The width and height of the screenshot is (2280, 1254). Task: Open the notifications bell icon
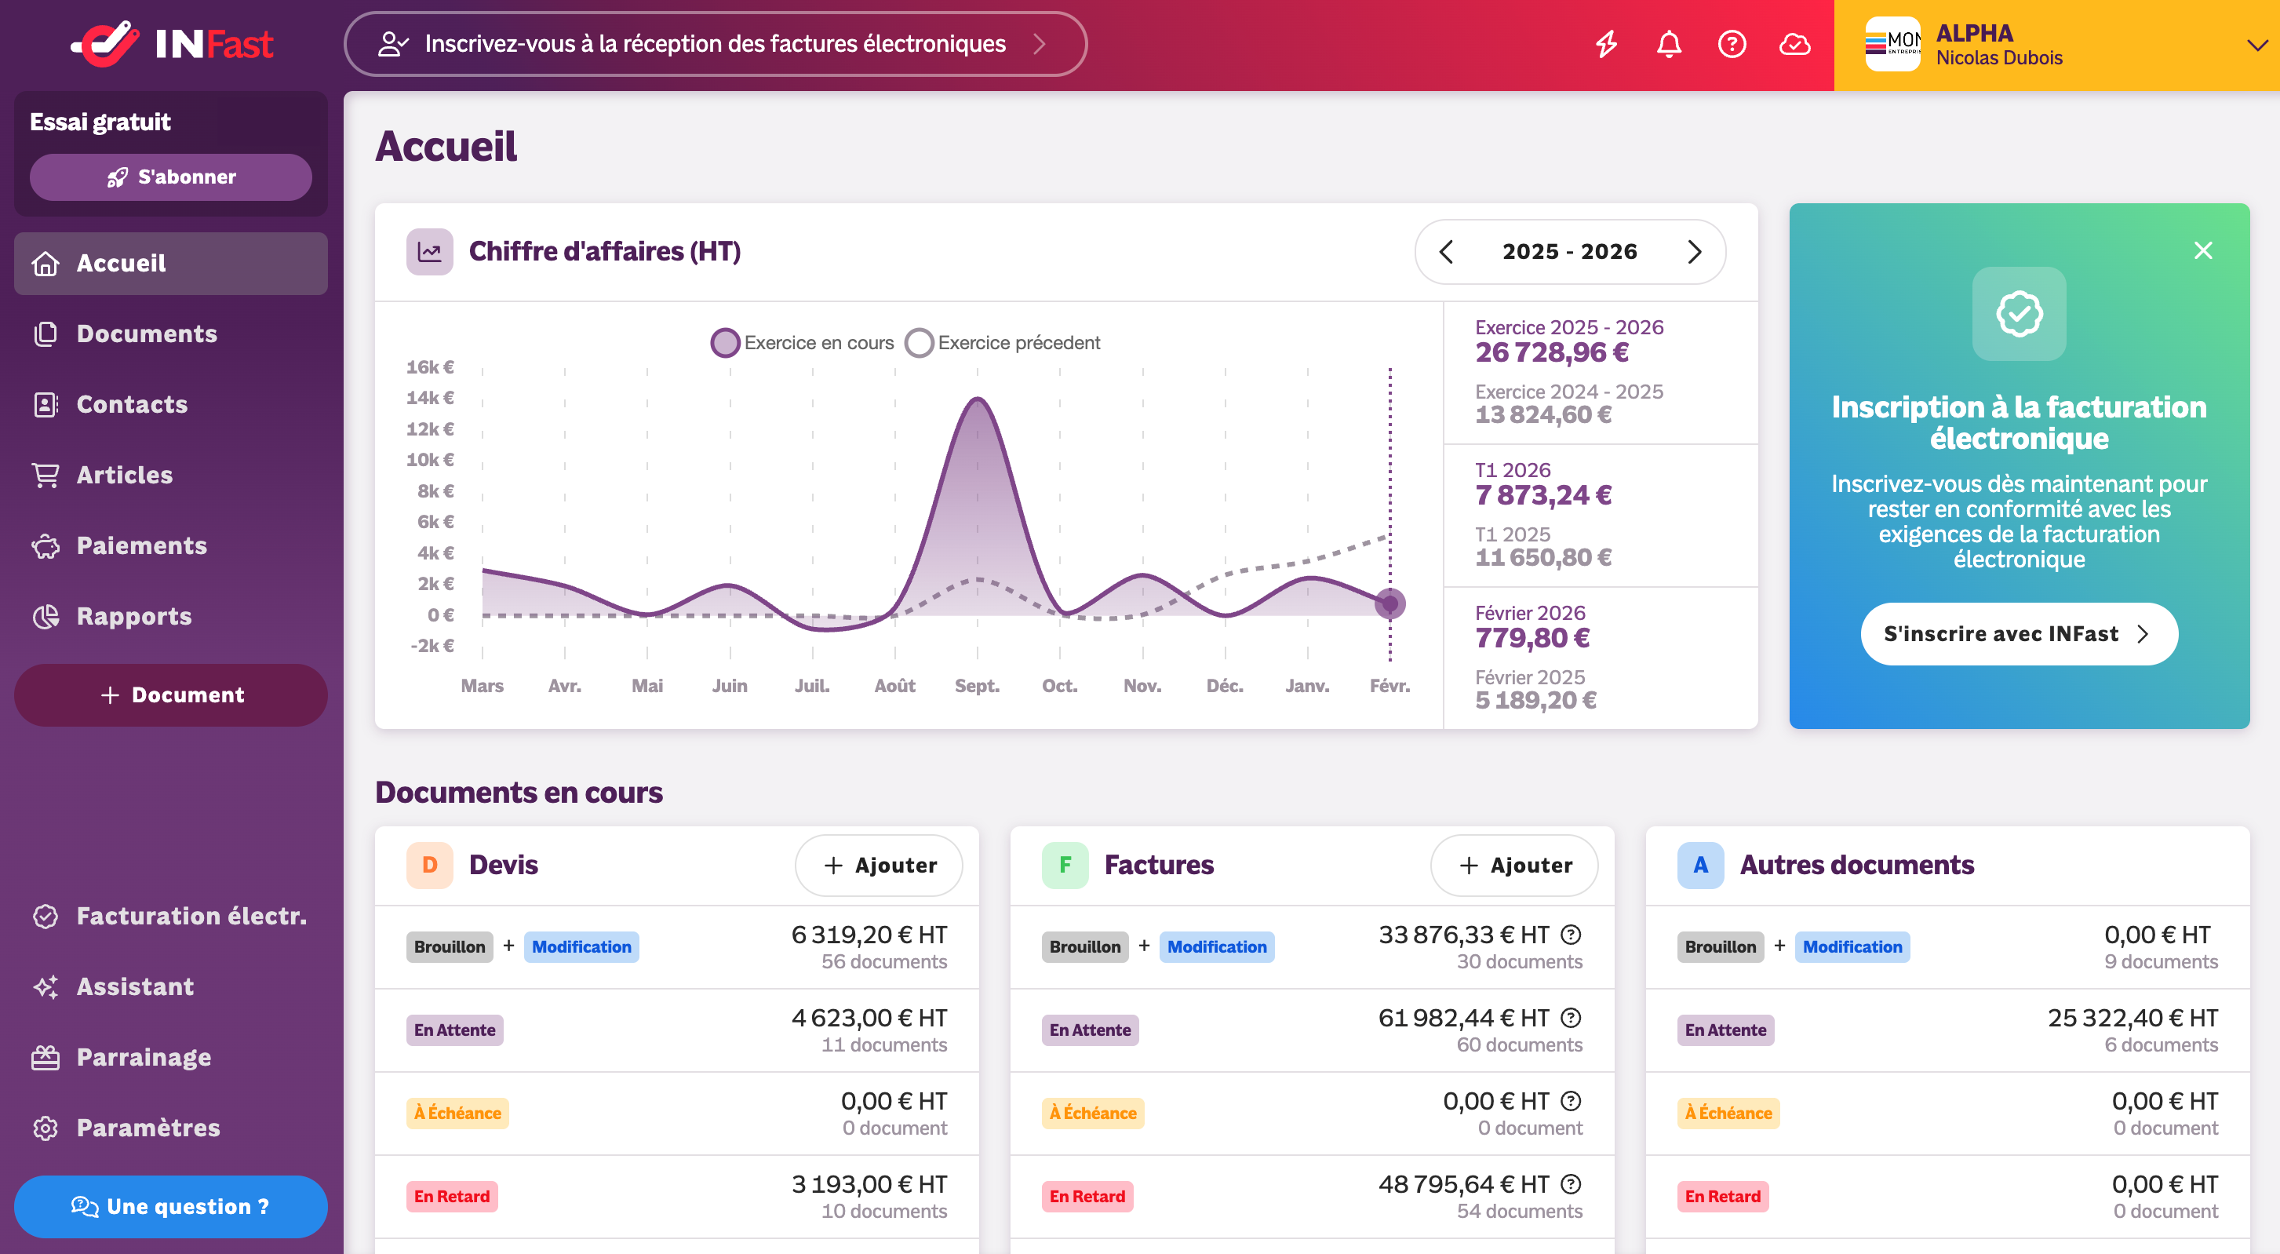click(1670, 44)
